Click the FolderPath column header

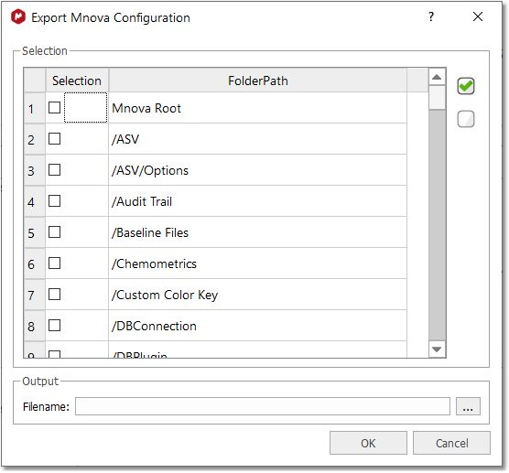point(258,81)
